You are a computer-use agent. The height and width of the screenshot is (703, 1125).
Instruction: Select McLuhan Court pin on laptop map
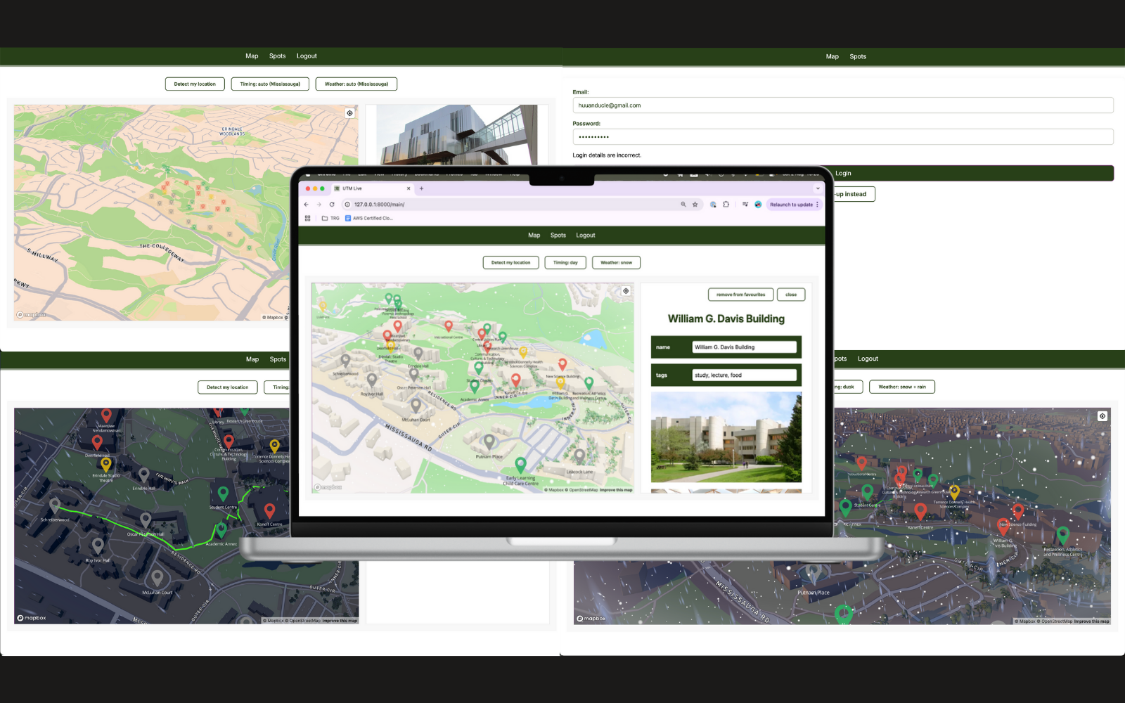click(416, 406)
